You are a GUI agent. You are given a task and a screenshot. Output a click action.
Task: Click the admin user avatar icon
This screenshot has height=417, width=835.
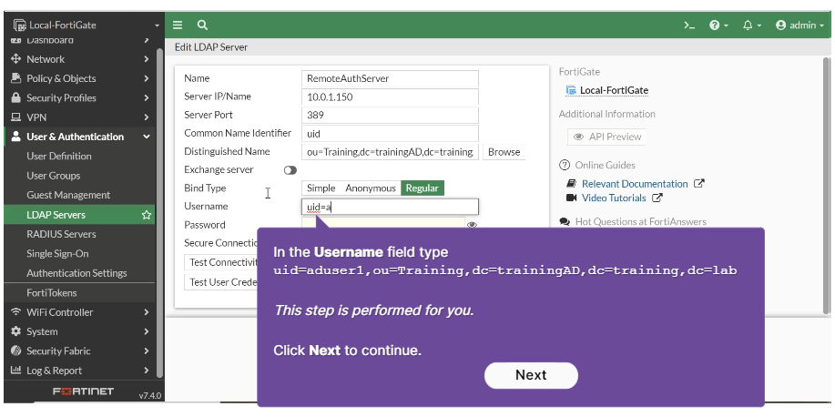click(x=780, y=25)
